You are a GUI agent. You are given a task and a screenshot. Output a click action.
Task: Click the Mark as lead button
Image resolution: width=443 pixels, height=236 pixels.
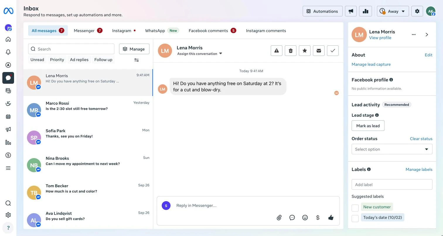click(368, 126)
